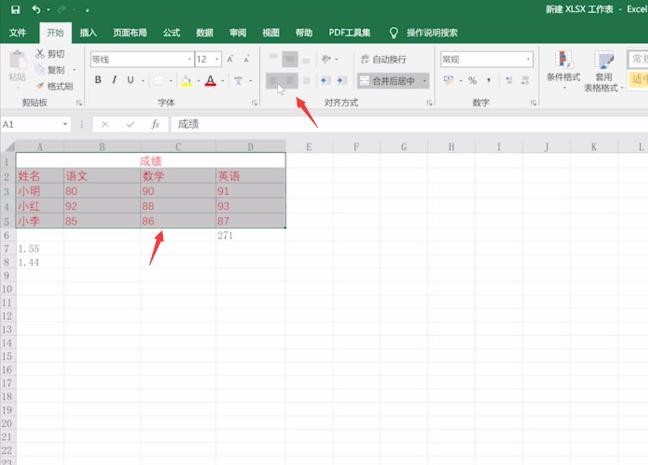Click the cell borders icon
This screenshot has height=465, width=648.
click(159, 81)
